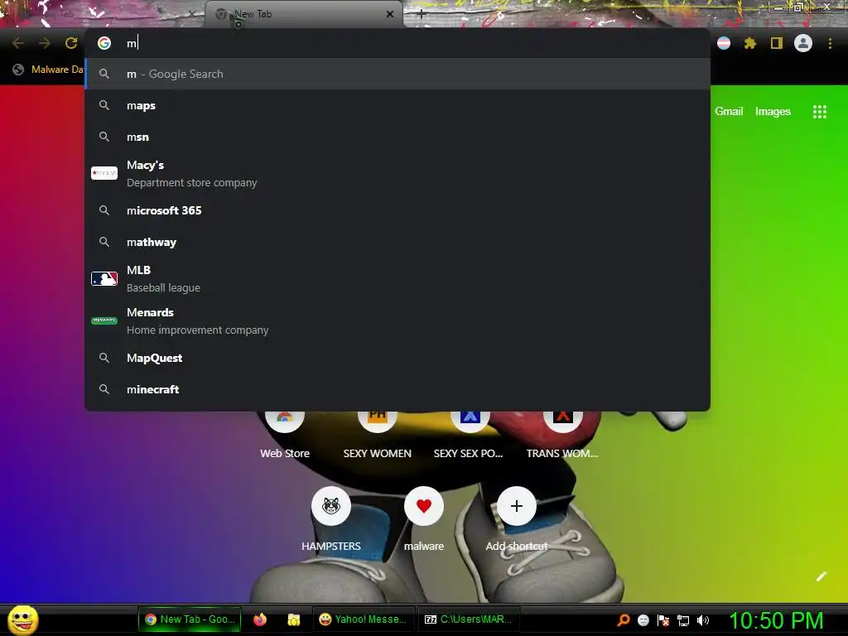
Task: Choose the 'minecraft' suggestion
Action: point(397,389)
